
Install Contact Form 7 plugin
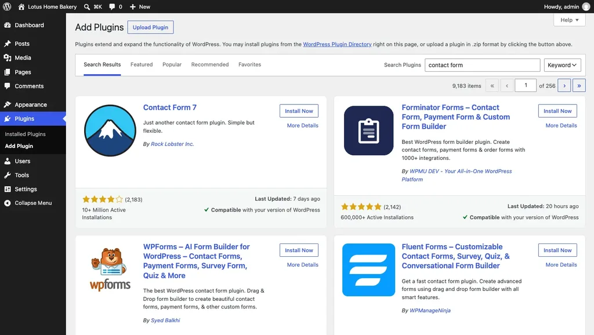pos(299,111)
